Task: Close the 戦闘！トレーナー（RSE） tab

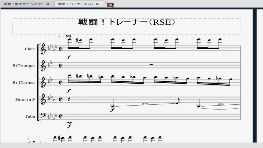Action: (x=97, y=4)
